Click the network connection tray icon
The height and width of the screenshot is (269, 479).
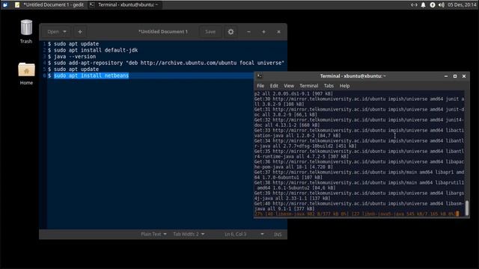(x=414, y=5)
